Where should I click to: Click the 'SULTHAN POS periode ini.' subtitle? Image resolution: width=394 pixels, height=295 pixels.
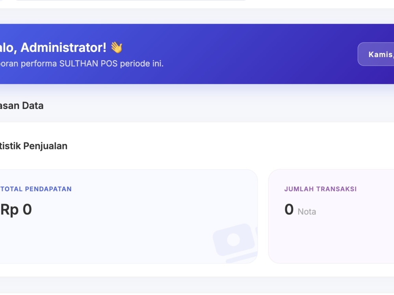112,63
